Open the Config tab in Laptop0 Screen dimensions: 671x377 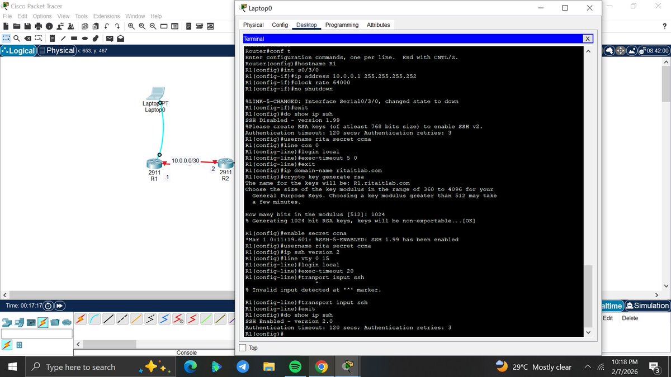click(x=280, y=25)
